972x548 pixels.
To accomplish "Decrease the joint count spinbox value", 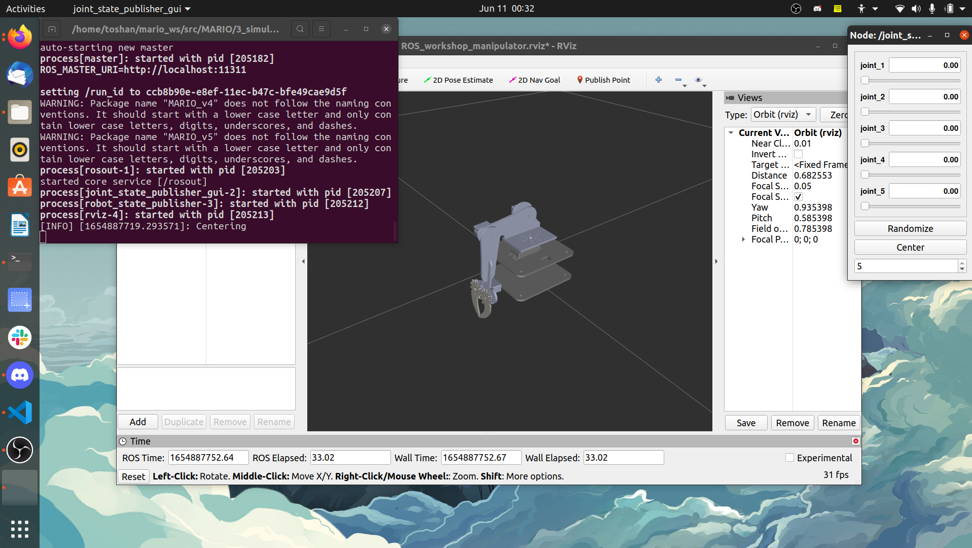I will pyautogui.click(x=962, y=269).
